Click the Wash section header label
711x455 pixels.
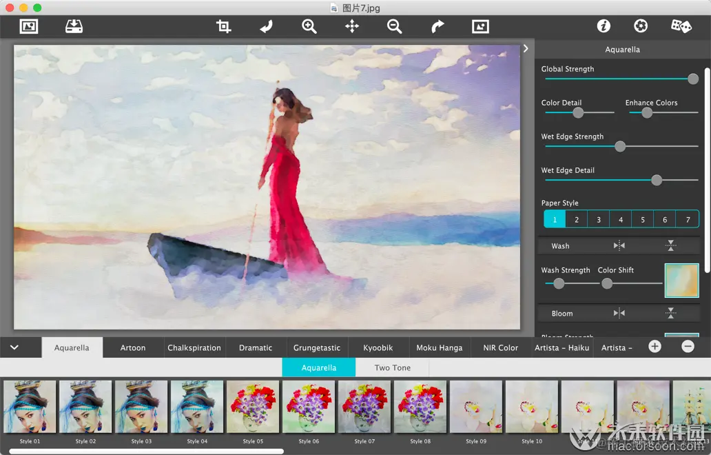tap(560, 246)
